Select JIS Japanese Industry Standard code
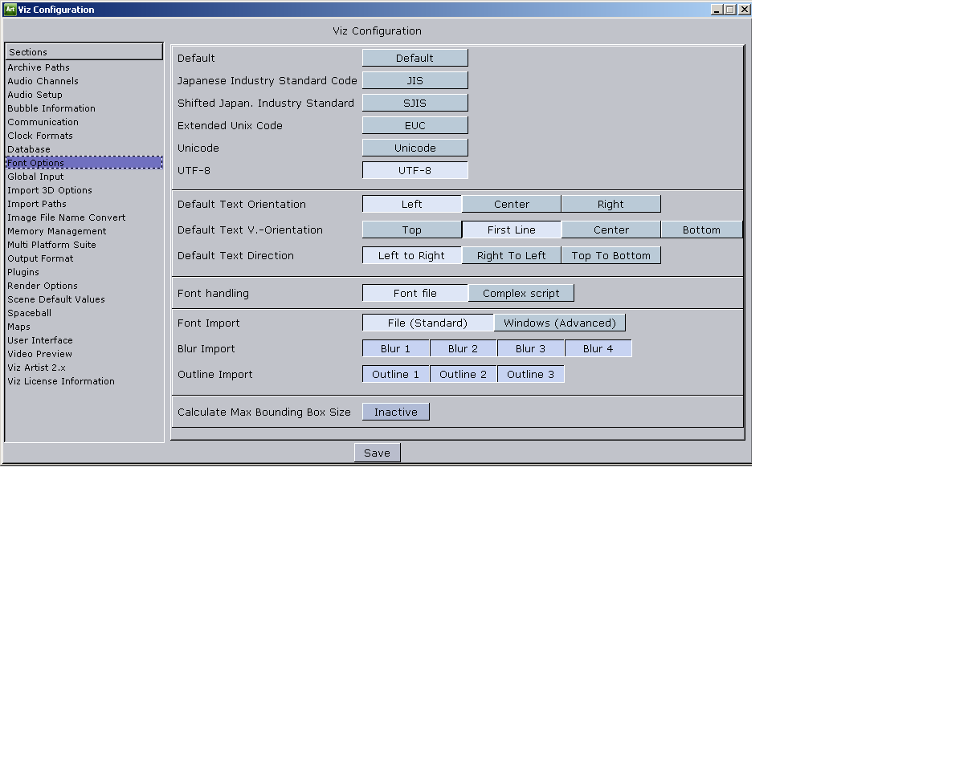 (414, 79)
